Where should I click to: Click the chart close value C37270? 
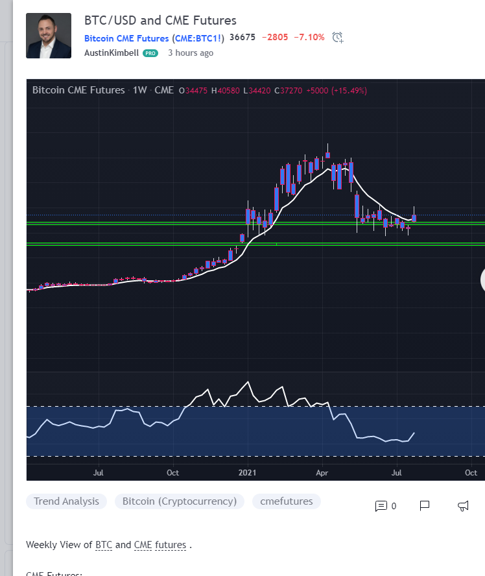pos(288,90)
